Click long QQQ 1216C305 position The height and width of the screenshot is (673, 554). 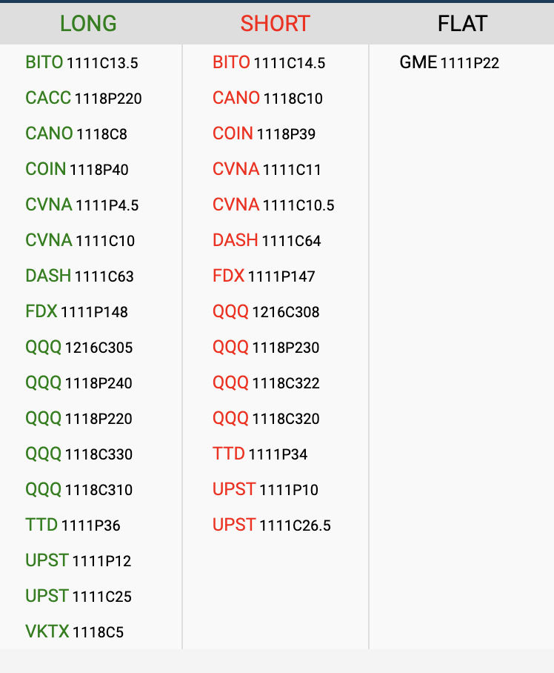click(79, 348)
